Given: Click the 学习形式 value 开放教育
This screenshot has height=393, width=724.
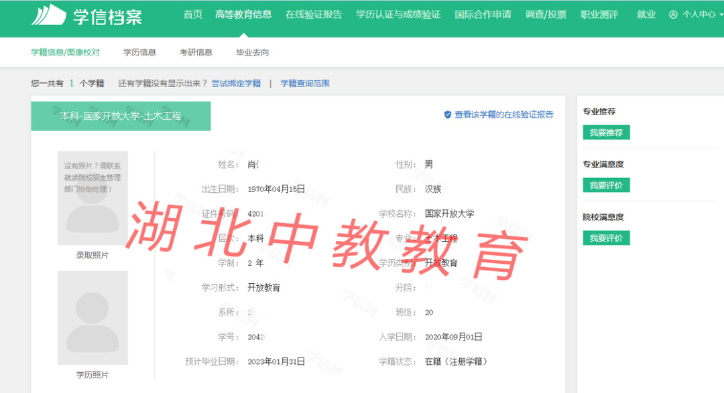Looking at the screenshot, I should [263, 288].
